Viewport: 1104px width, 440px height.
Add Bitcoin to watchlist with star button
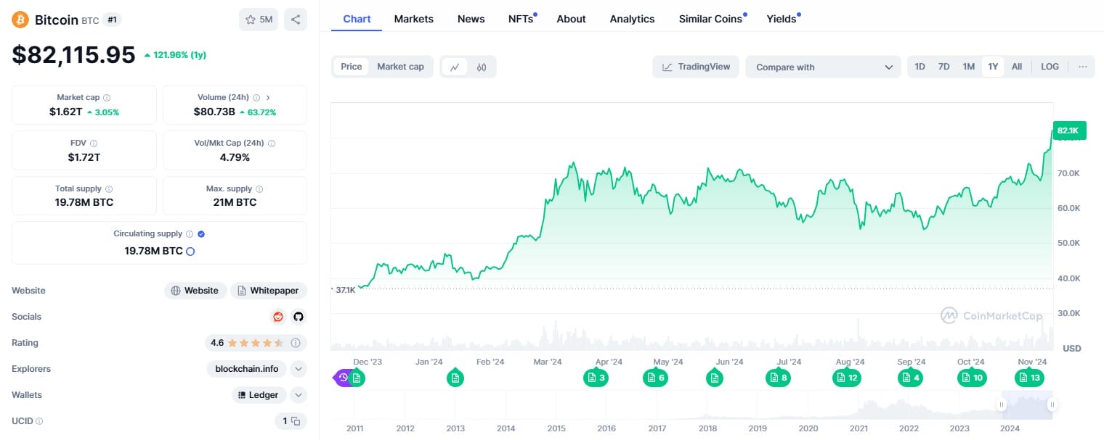coord(259,20)
